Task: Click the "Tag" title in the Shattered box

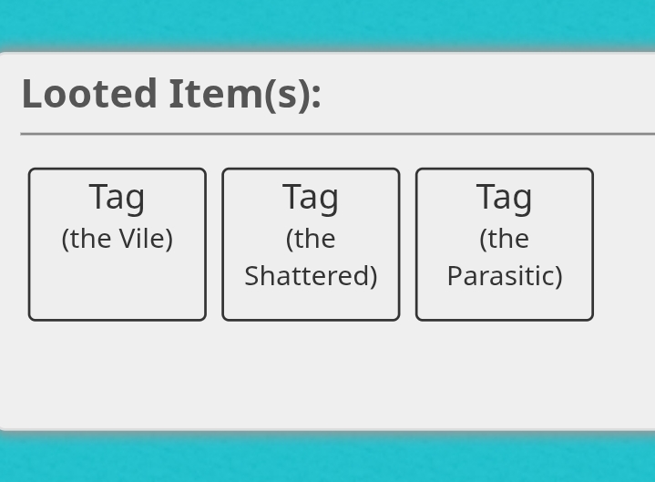Action: click(x=311, y=198)
